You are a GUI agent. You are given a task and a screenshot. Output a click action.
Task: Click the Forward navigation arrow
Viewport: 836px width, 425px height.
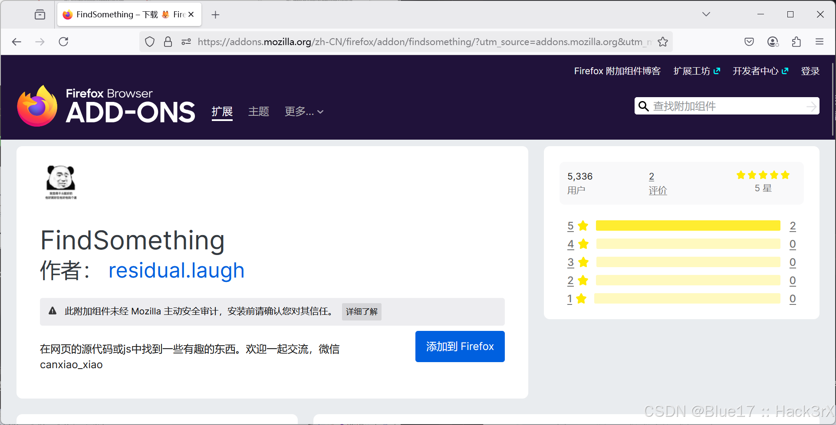coord(40,42)
